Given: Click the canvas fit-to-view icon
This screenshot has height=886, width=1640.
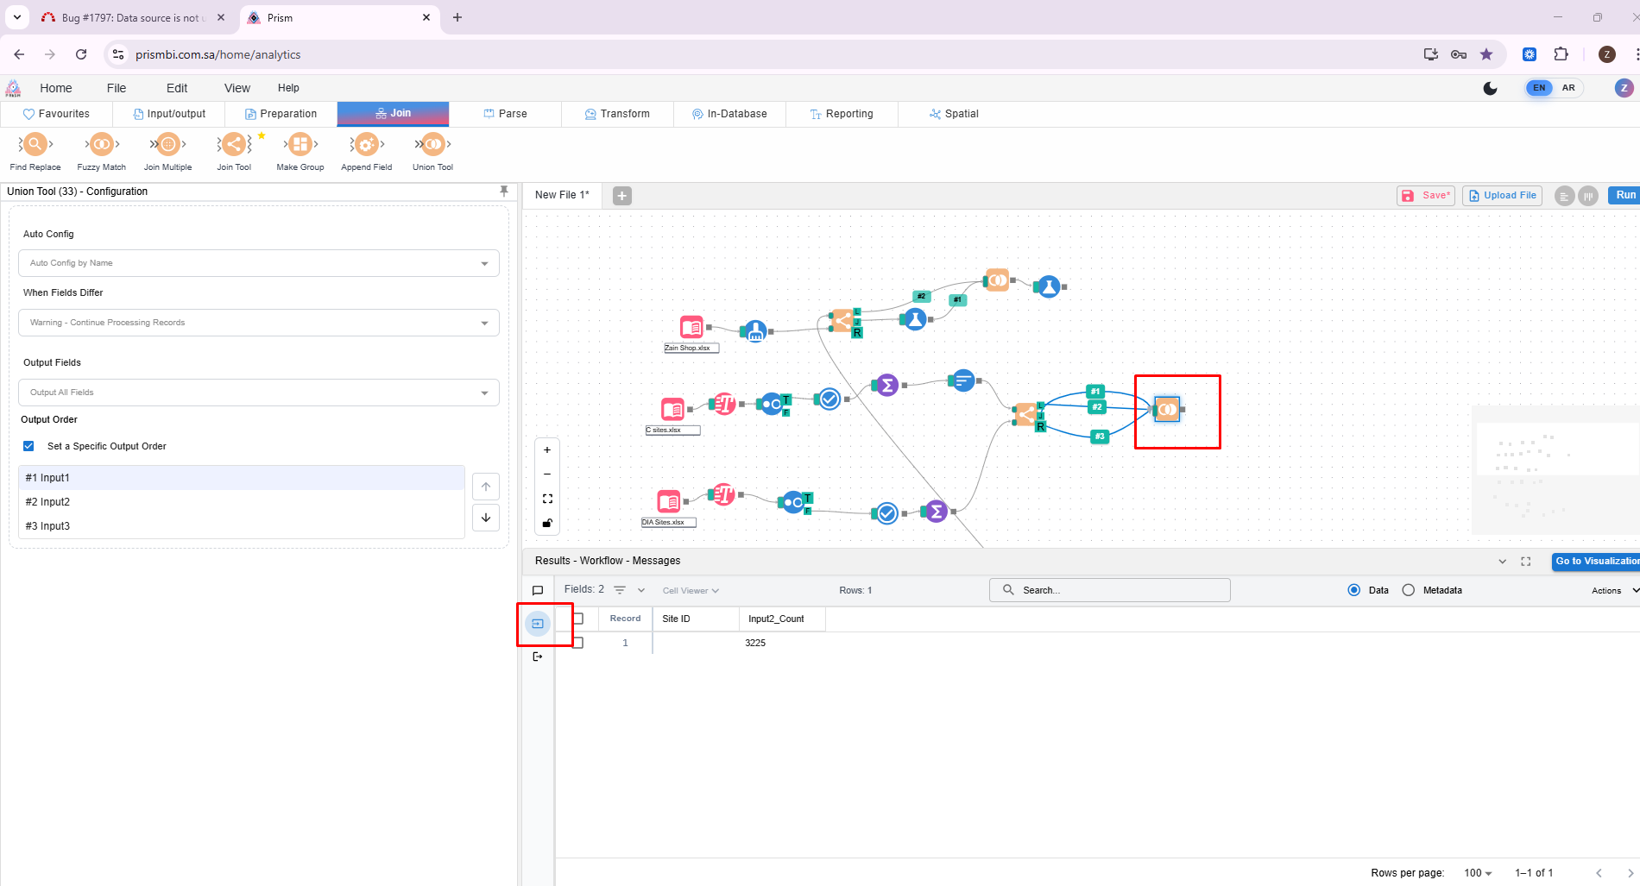Looking at the screenshot, I should (x=547, y=499).
